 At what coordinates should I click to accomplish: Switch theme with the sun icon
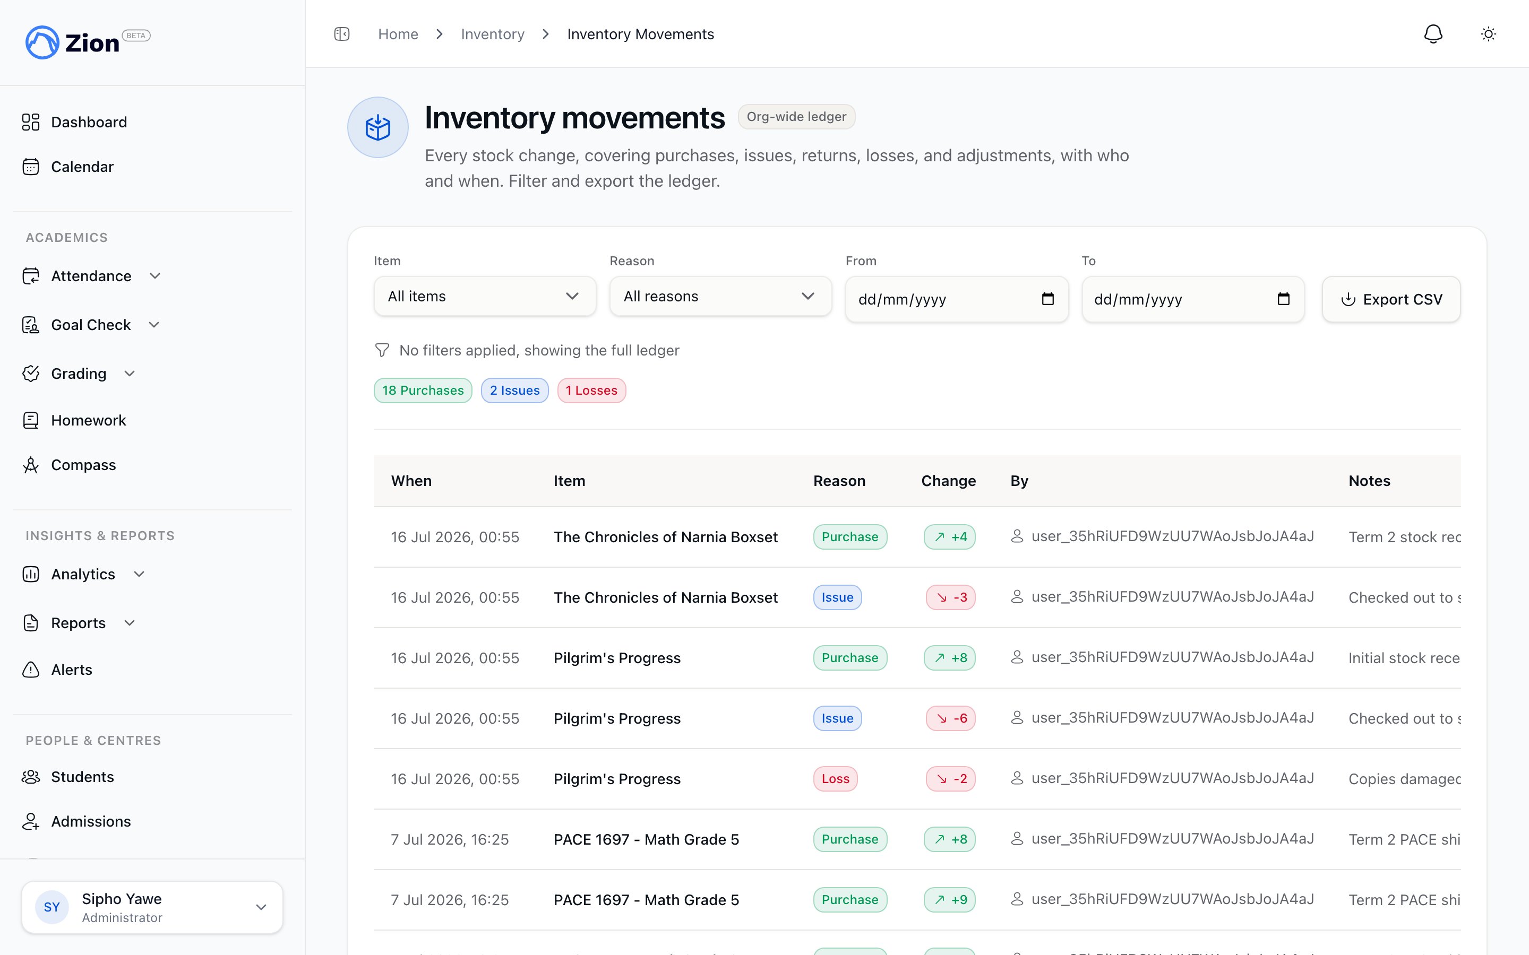[1489, 34]
